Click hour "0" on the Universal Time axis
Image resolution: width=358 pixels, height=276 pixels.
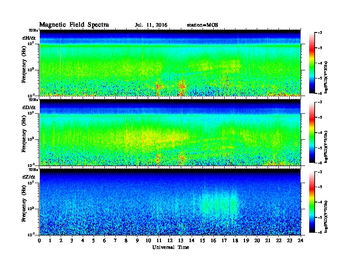point(39,241)
